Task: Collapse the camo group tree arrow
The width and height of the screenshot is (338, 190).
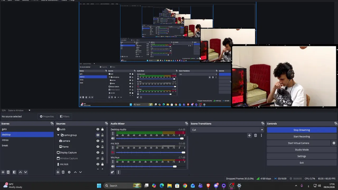Action: tap(58, 135)
